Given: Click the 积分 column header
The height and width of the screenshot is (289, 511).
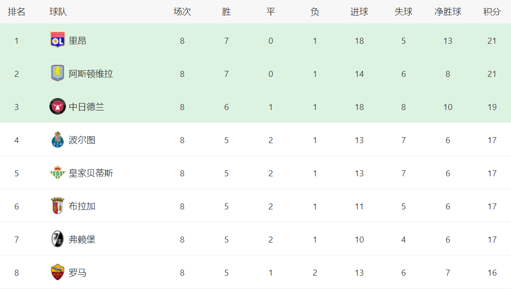Looking at the screenshot, I should [492, 12].
